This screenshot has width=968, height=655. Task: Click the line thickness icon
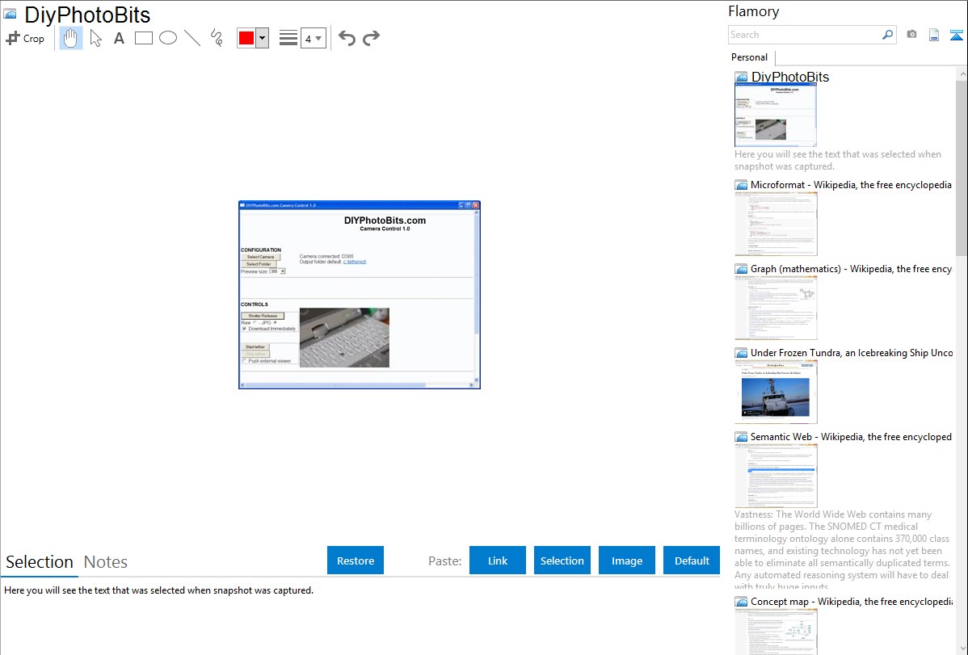click(x=288, y=38)
